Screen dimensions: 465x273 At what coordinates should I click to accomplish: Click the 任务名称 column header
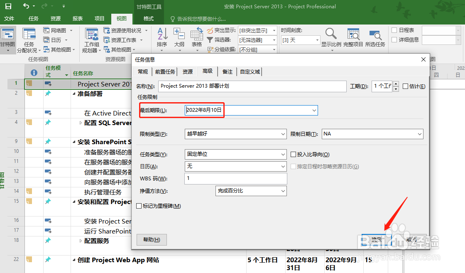point(83,73)
